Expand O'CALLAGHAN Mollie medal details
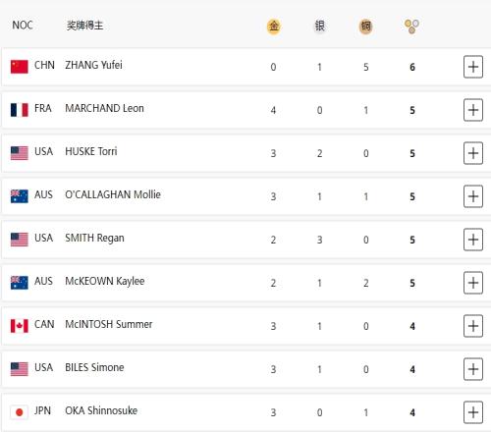 tap(473, 196)
